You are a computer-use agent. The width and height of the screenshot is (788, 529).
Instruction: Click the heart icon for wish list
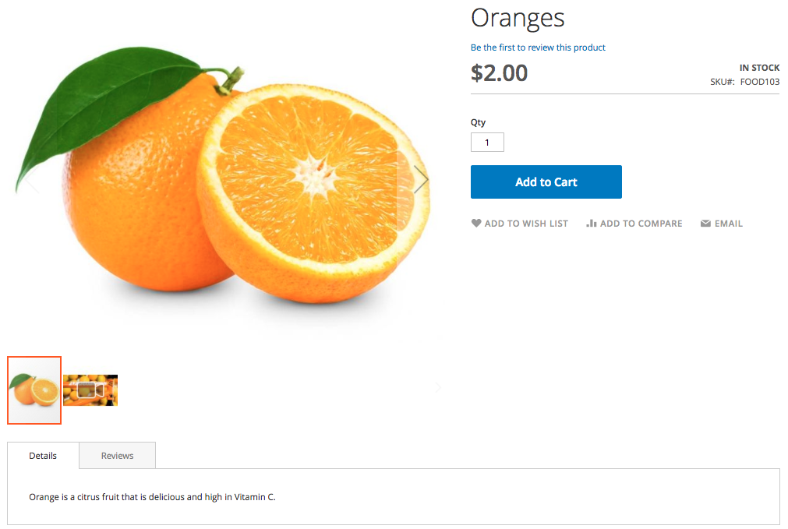tap(476, 224)
